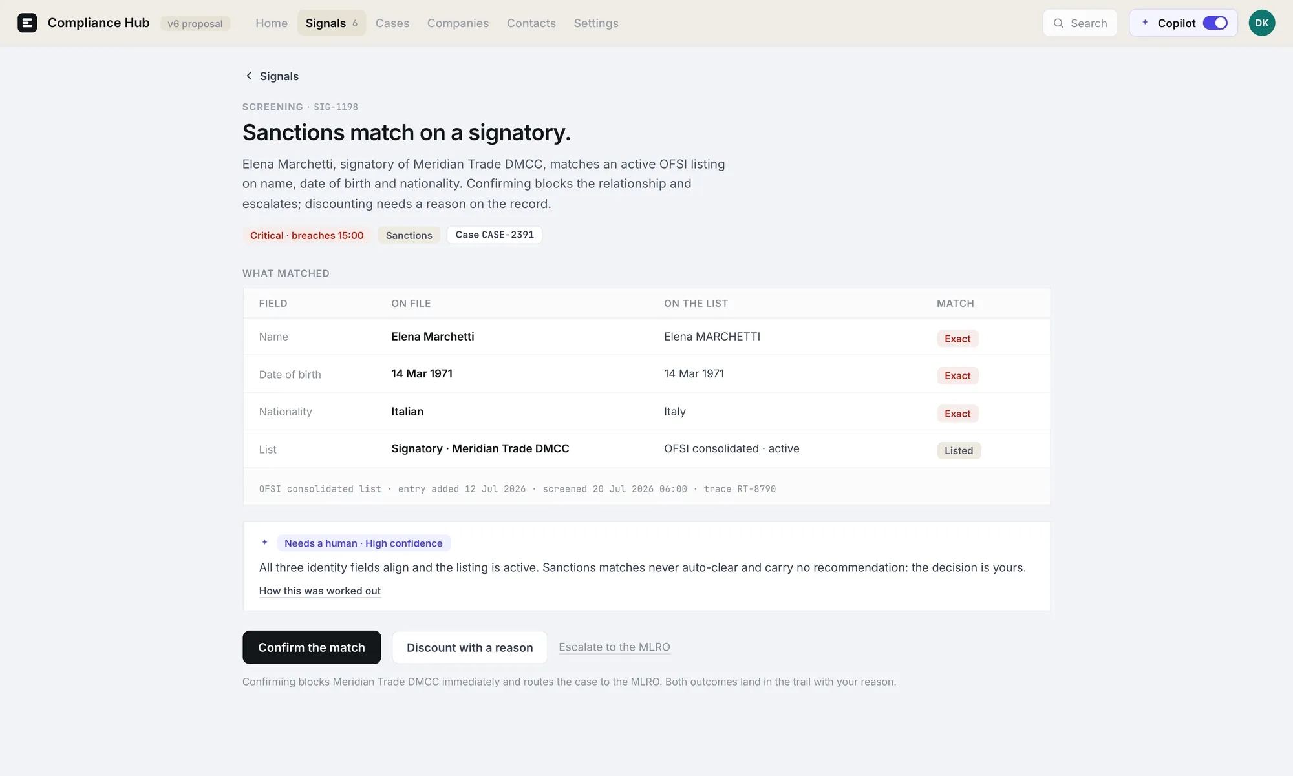
Task: Click the ON FILE column header
Action: [411, 304]
